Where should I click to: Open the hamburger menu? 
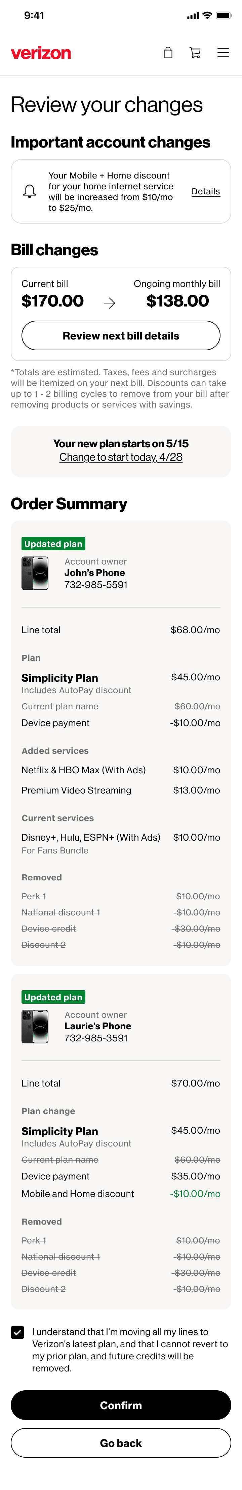click(x=223, y=53)
